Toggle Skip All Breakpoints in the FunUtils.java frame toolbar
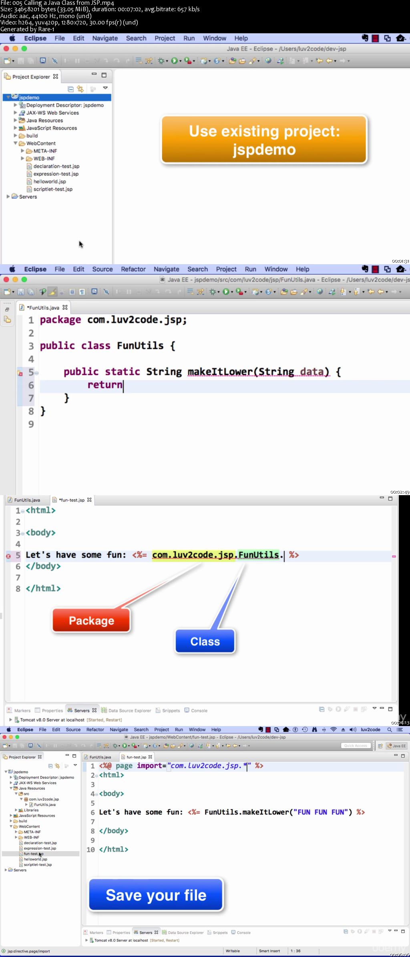The height and width of the screenshot is (957, 410). click(106, 292)
